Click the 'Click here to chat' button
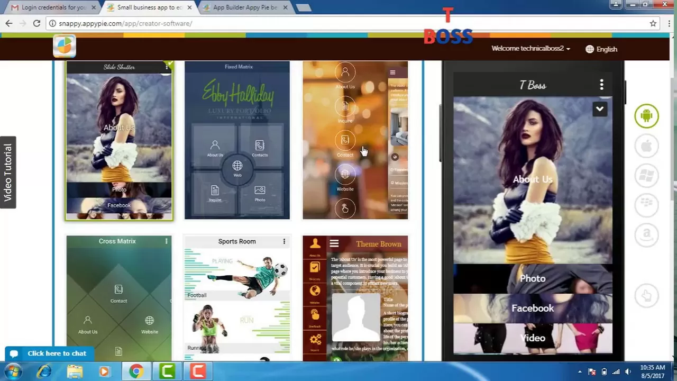The image size is (677, 381). (50, 353)
